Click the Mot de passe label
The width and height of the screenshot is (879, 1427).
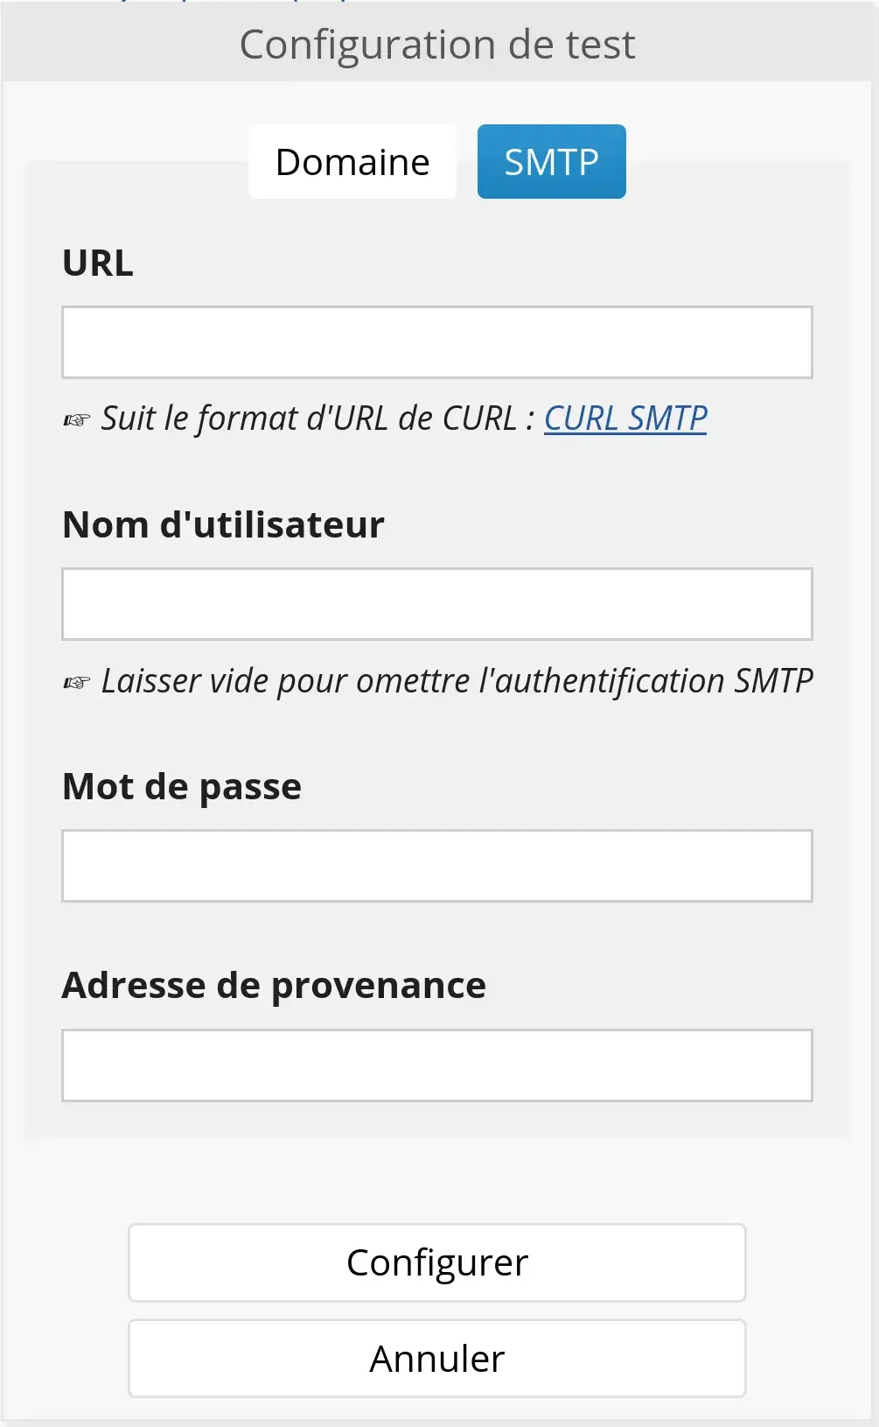[x=182, y=787]
